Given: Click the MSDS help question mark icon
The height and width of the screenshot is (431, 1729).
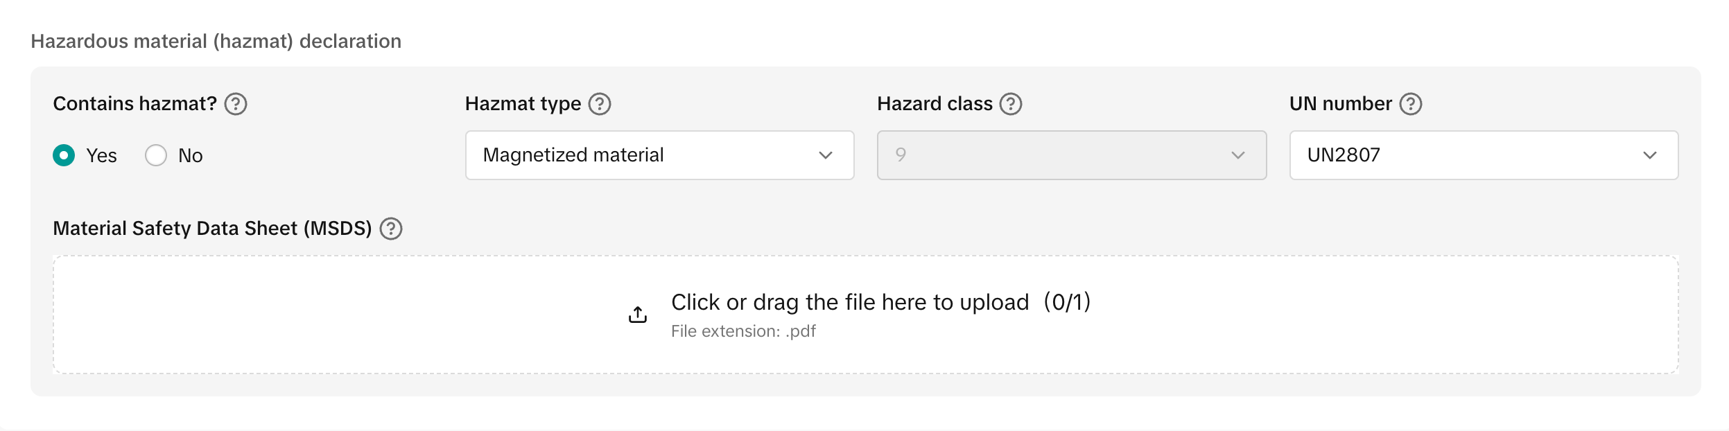Looking at the screenshot, I should [391, 229].
